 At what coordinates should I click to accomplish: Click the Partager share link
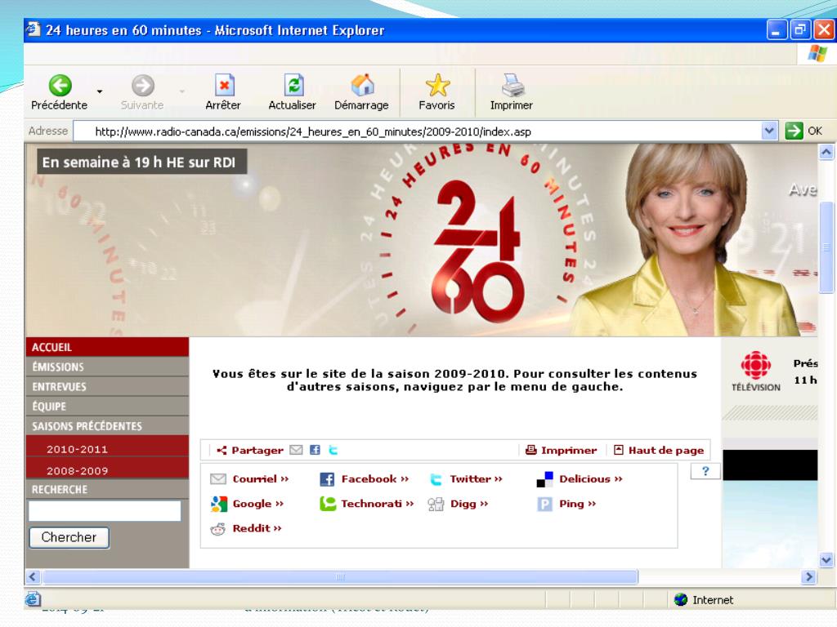(257, 451)
